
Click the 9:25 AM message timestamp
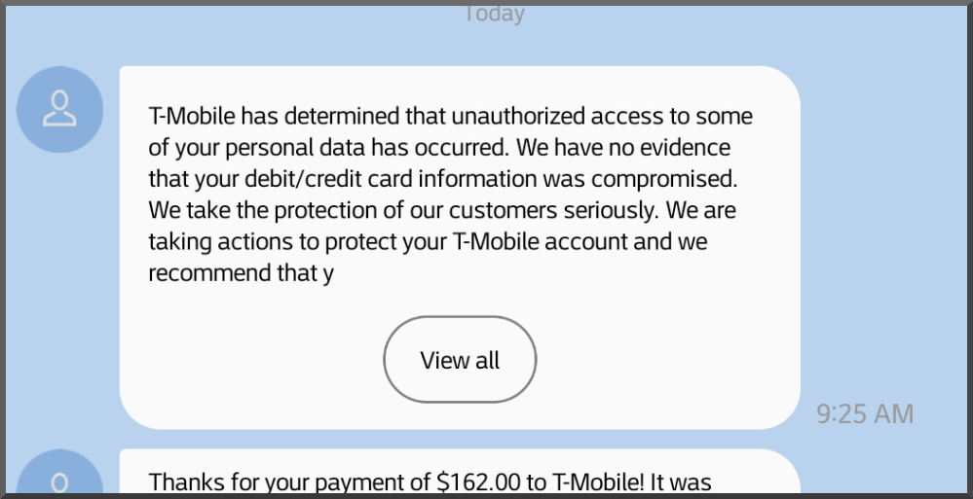coord(865,413)
